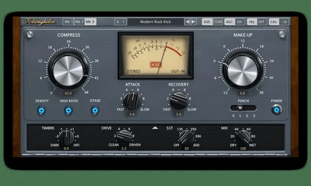Click the MIX dry/wet knob
The height and width of the screenshot is (186, 311).
point(243,137)
